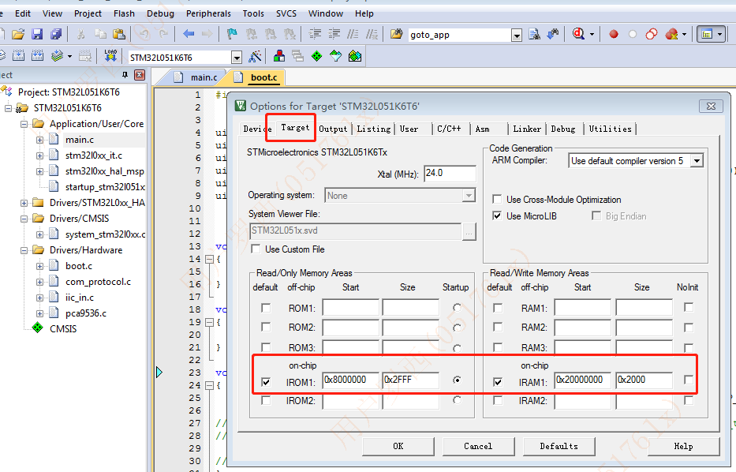The height and width of the screenshot is (472, 736).
Task: Insert a bookmark with the blue flag icon
Action: click(x=232, y=34)
